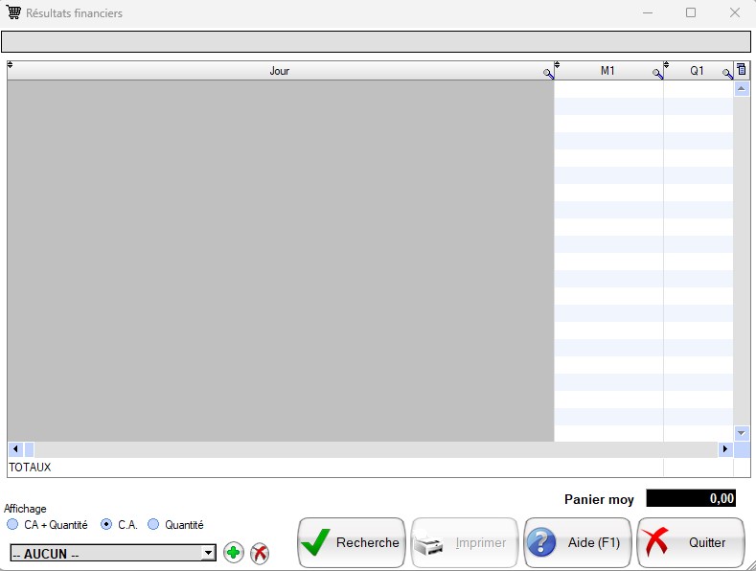Viewport: 756px width, 571px height.
Task: Click the sort arrows on Jour column
Action: [11, 65]
